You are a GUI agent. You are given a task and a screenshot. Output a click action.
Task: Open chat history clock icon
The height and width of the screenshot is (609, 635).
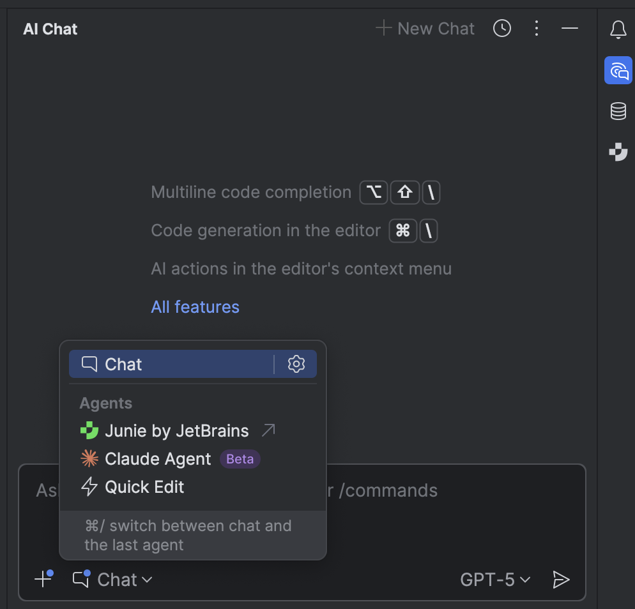(x=502, y=29)
